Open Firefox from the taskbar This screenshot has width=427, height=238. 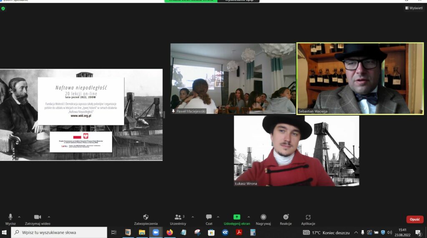coord(169,232)
